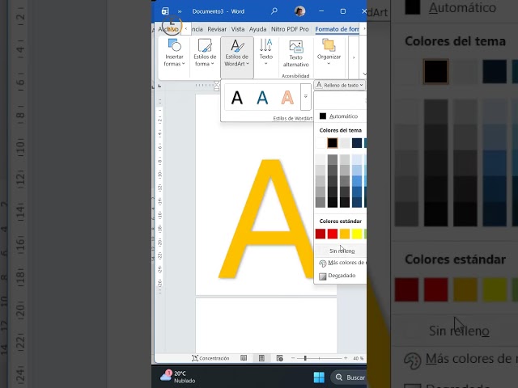Select the black WordArt style A
Viewport: 518px width, 388px height.
[237, 98]
